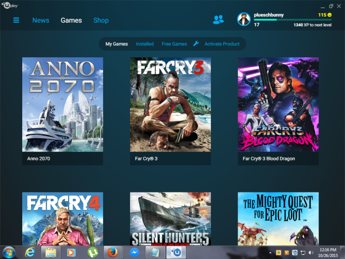Open the Anno 2070 cover art
This screenshot has height=259, width=345.
click(63, 105)
